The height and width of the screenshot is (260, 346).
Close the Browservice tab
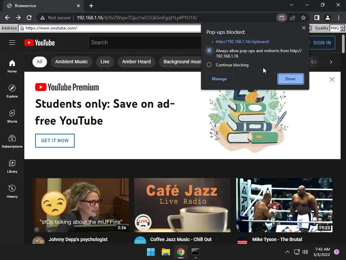click(78, 6)
